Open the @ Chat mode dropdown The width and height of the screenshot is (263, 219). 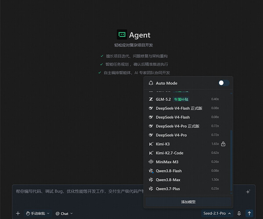point(64,214)
